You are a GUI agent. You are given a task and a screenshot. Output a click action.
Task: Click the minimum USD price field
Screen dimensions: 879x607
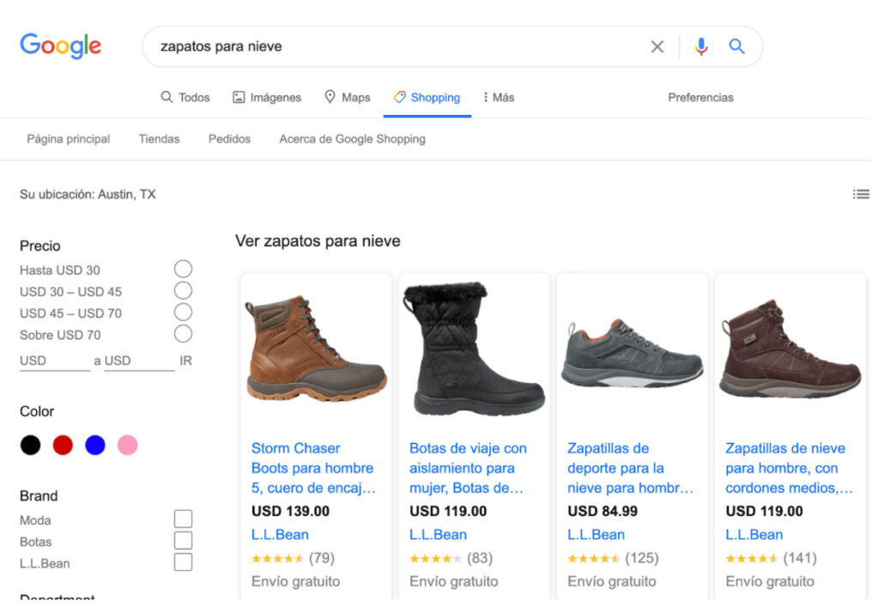click(x=55, y=361)
